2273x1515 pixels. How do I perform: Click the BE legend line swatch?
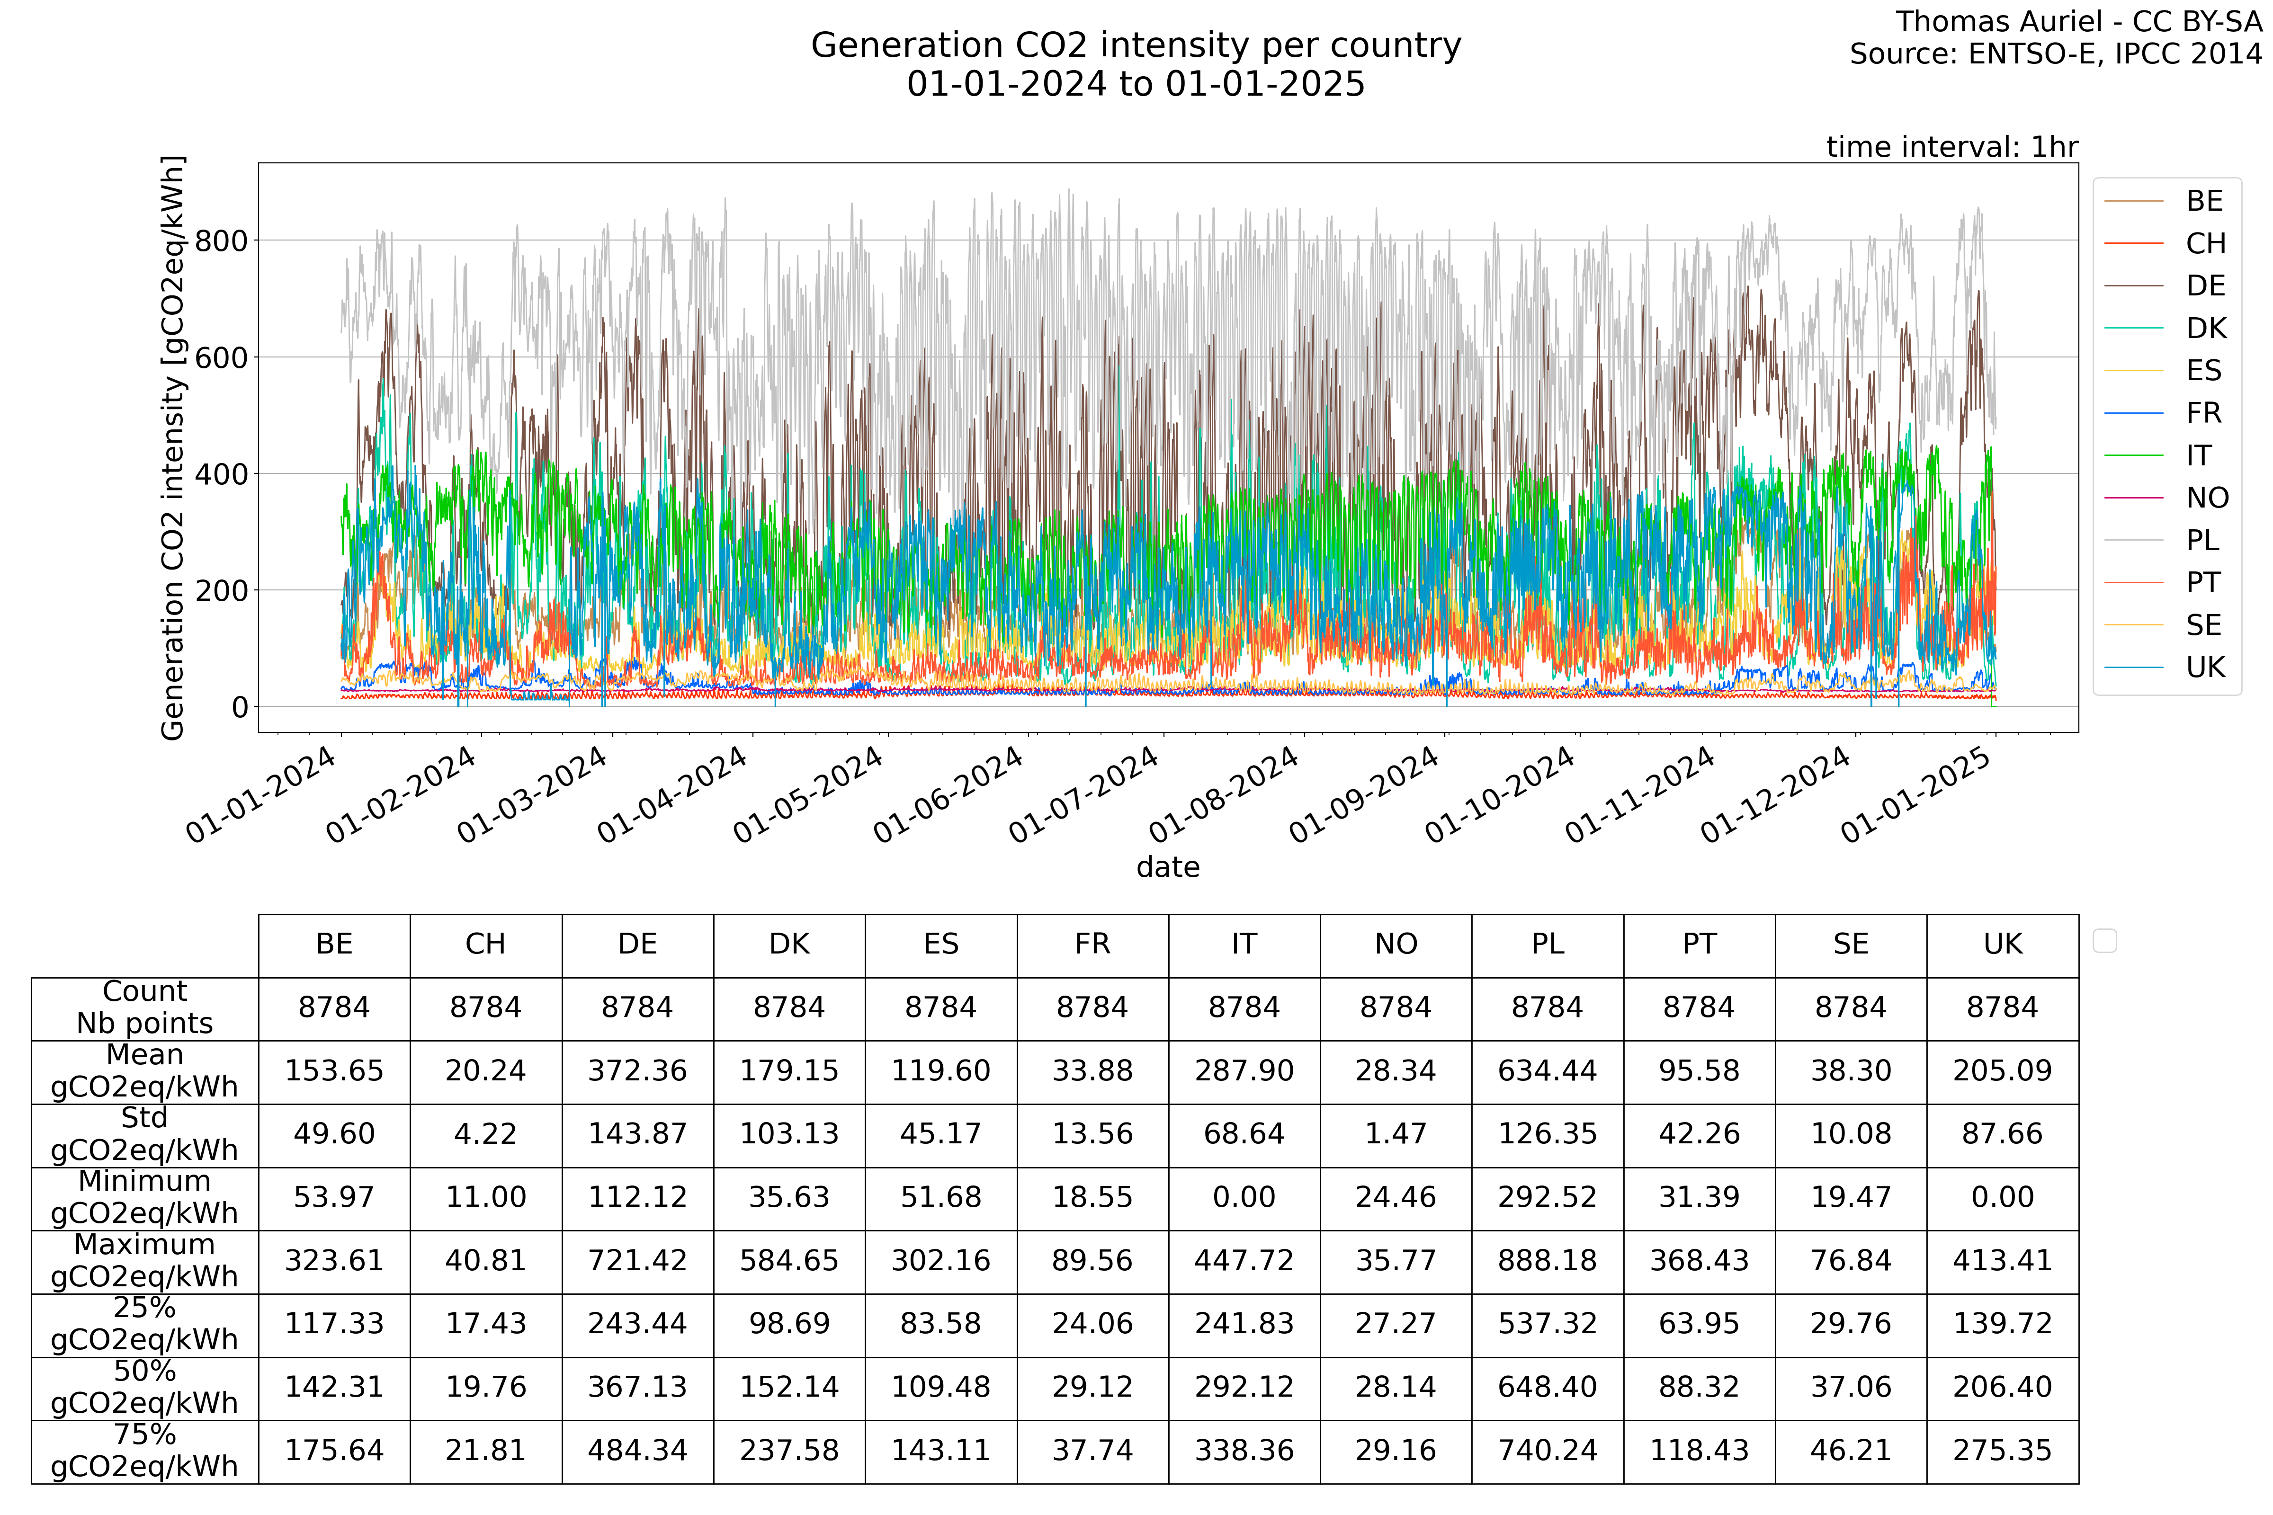point(2133,201)
